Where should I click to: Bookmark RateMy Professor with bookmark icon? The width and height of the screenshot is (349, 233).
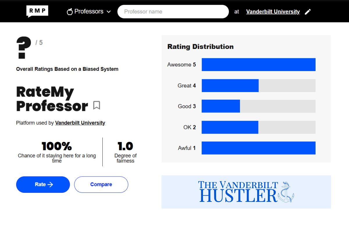[x=97, y=105]
